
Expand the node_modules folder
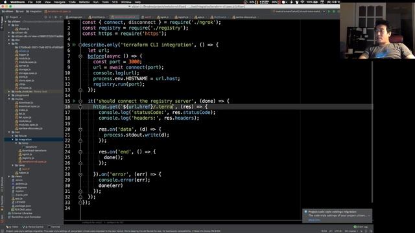click(9, 91)
